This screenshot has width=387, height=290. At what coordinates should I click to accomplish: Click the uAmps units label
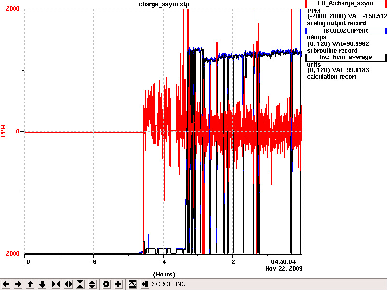coord(317,37)
